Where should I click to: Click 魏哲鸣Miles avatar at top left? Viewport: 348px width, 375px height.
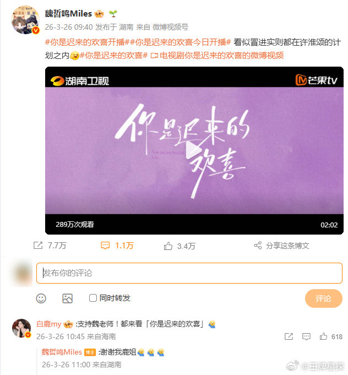click(x=25, y=20)
